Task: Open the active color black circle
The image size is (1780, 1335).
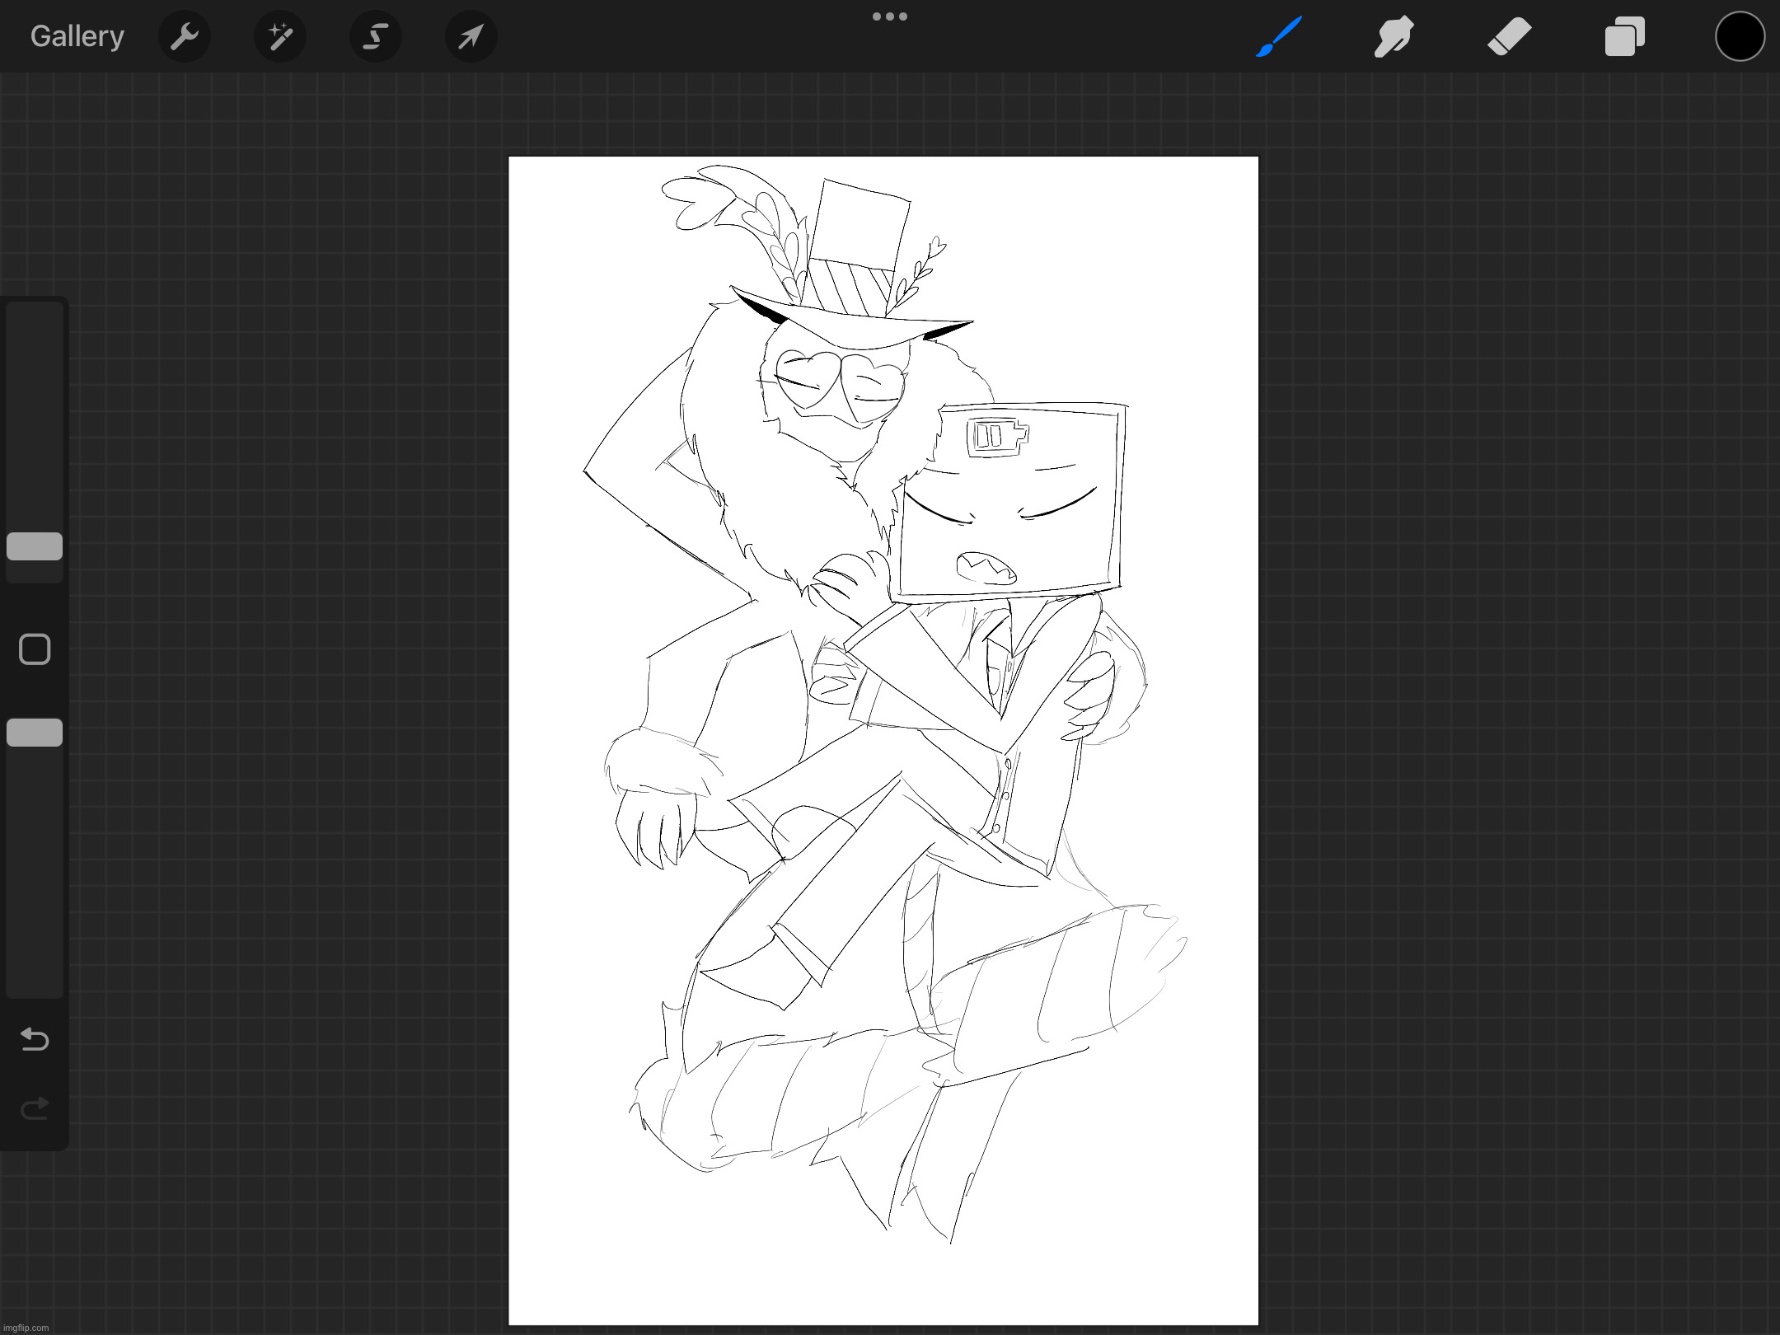Action: tap(1740, 36)
